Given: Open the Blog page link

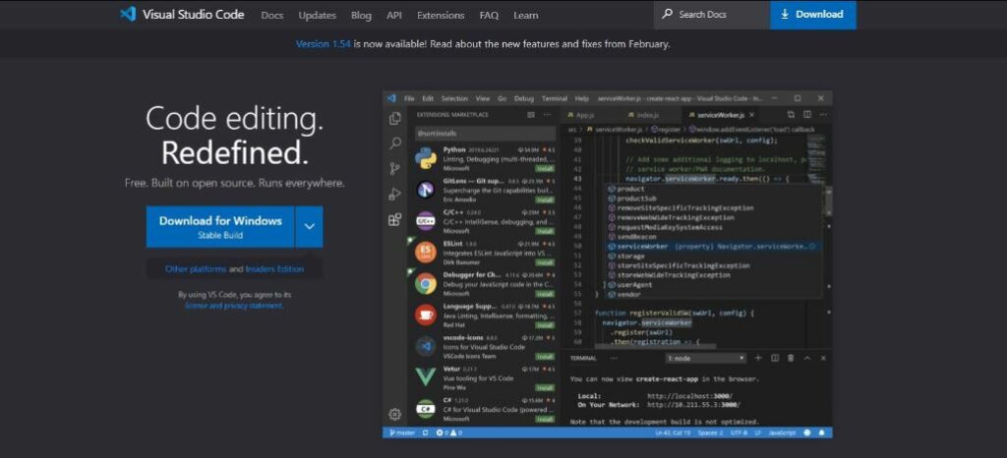Looking at the screenshot, I should [x=362, y=15].
